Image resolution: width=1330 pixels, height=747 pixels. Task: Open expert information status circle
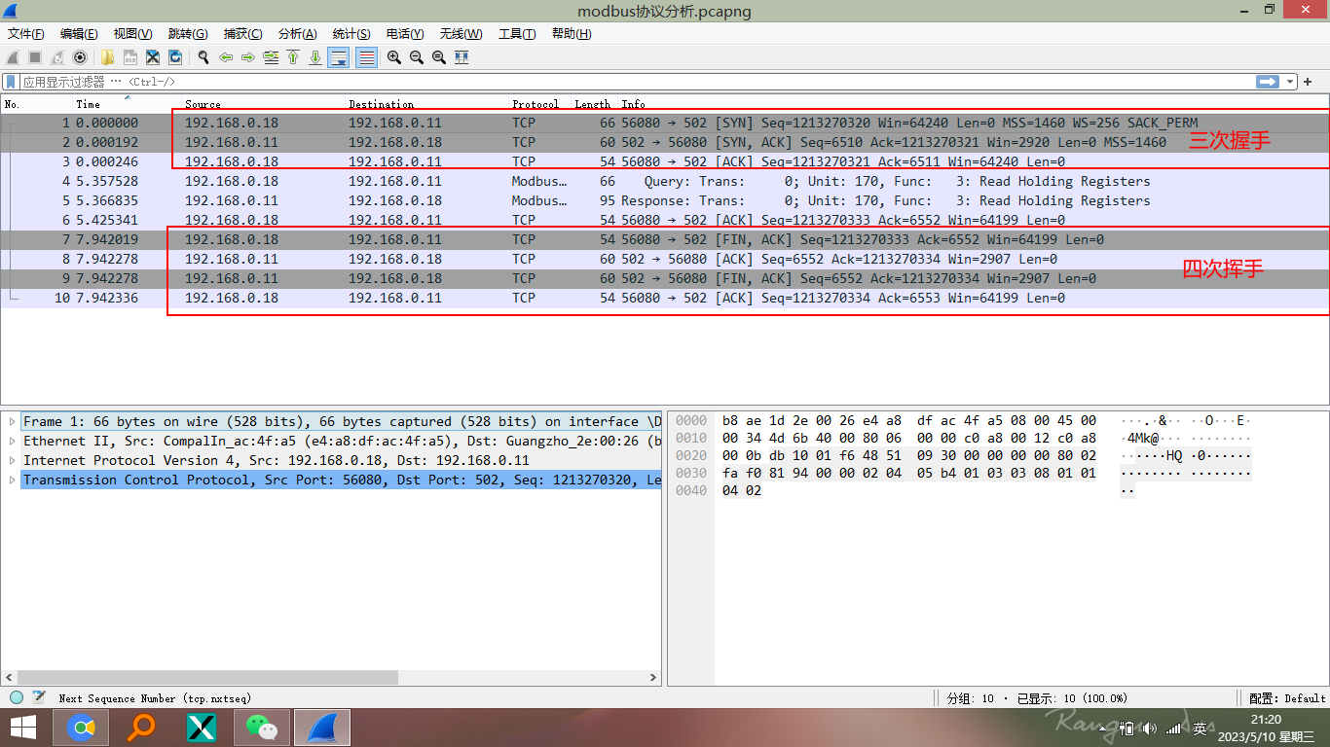tap(17, 697)
